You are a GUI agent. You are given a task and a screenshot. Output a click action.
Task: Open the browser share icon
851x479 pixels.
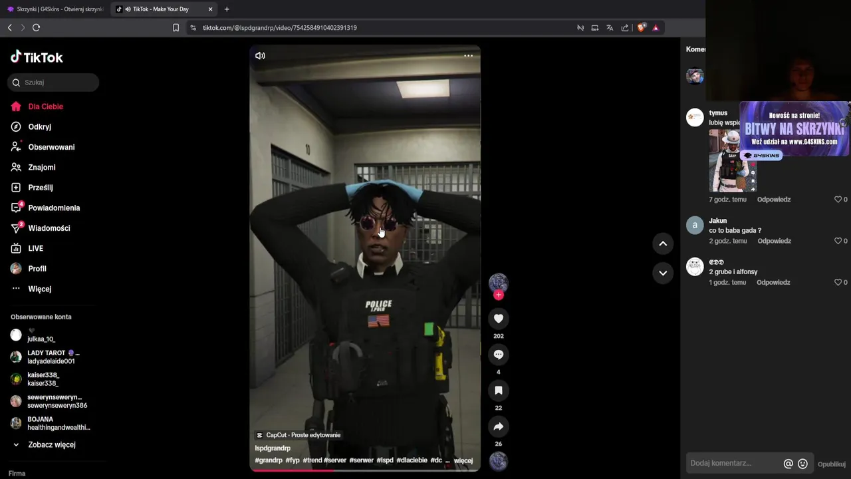[625, 28]
